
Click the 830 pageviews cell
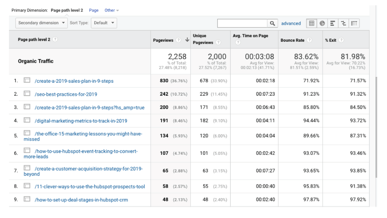coord(164,81)
